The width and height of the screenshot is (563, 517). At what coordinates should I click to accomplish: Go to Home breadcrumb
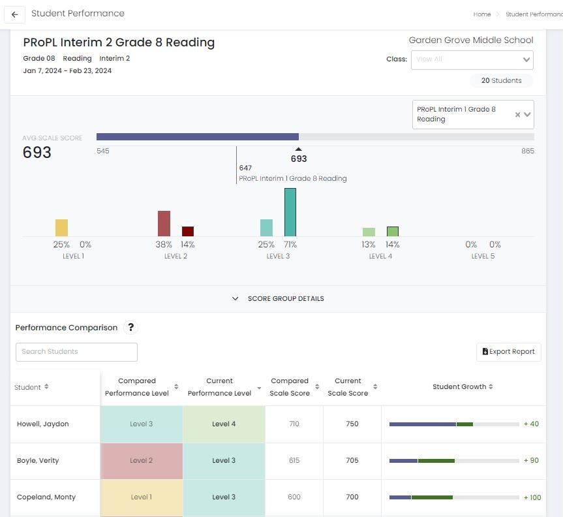coord(482,14)
